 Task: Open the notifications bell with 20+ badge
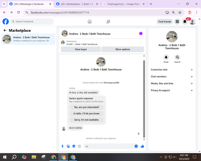click(x=185, y=21)
